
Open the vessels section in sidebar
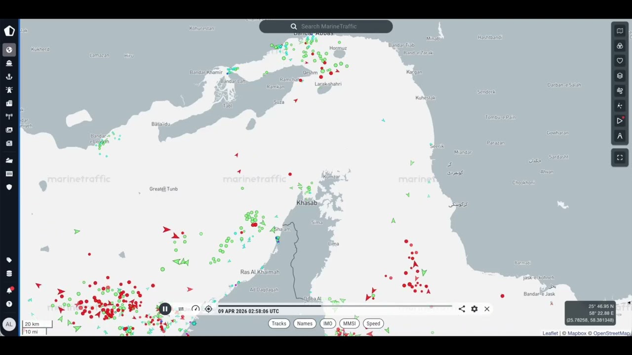9,63
